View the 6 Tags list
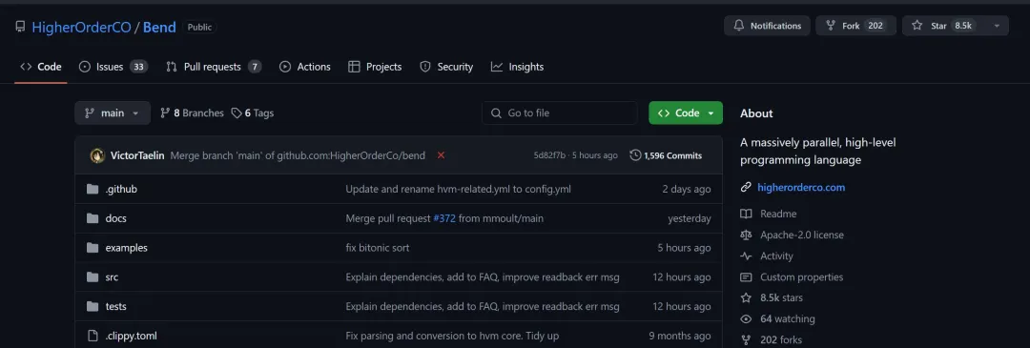The image size is (1030, 348). [252, 113]
